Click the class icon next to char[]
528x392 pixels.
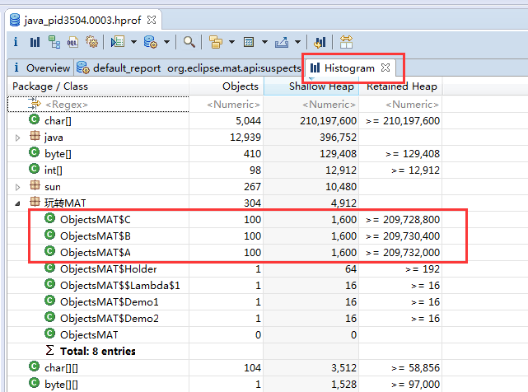pos(34,119)
